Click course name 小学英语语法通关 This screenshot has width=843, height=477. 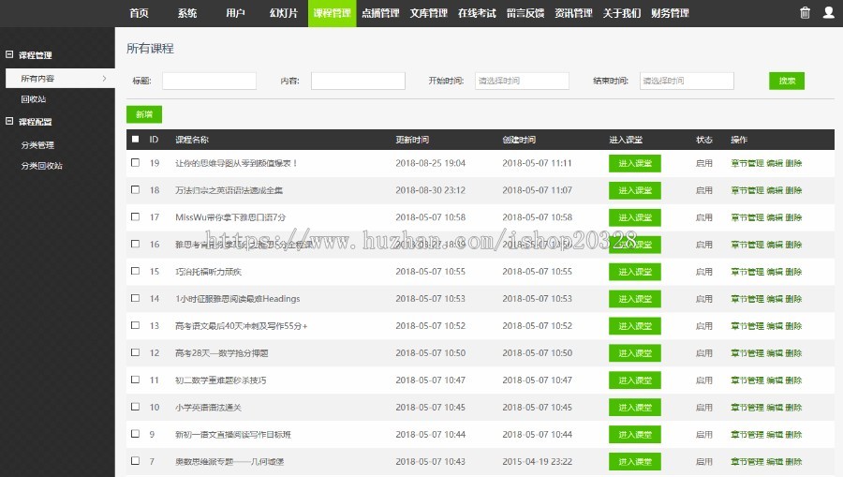pos(208,407)
